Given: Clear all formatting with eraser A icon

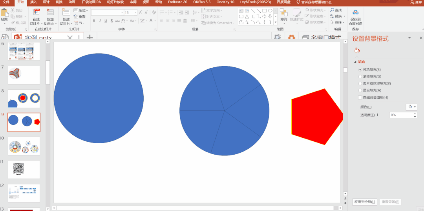Looking at the screenshot, I should [154, 13].
